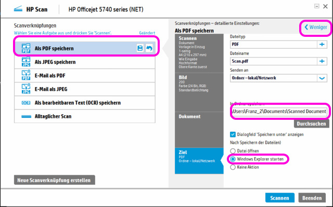Select the E-Mail als JPEG shortcut
This screenshot has width=333, height=207.
point(85,89)
